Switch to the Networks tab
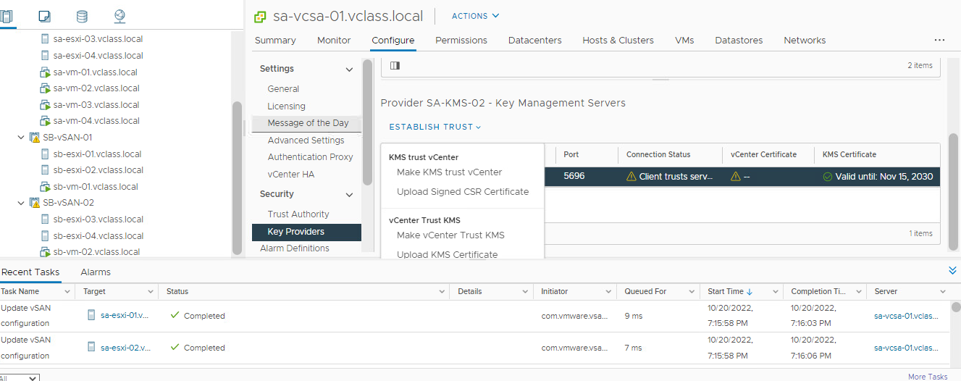This screenshot has height=381, width=961. [x=805, y=41]
